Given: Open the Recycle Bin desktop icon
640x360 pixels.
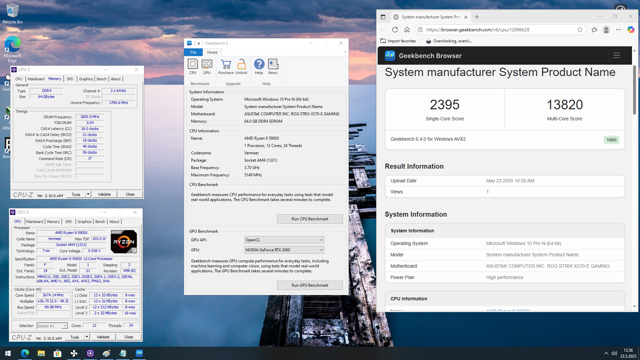Looking at the screenshot, I should point(13,14).
